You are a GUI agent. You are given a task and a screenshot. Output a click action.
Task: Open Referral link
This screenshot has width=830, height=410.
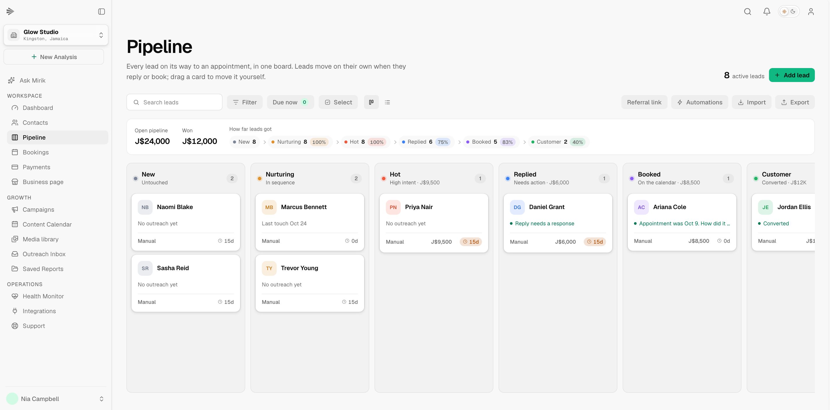pyautogui.click(x=644, y=102)
